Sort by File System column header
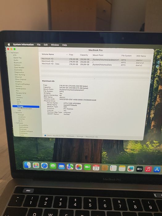This screenshot has height=216, width=162. click(126, 56)
